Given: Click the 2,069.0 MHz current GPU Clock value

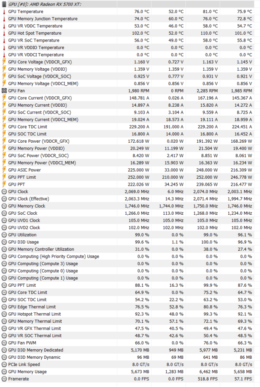Looking at the screenshot, I should [137, 192].
